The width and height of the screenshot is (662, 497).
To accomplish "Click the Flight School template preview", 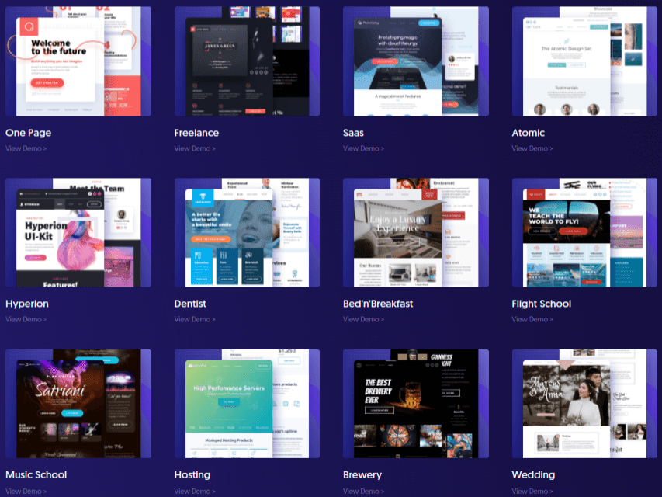I will (584, 232).
